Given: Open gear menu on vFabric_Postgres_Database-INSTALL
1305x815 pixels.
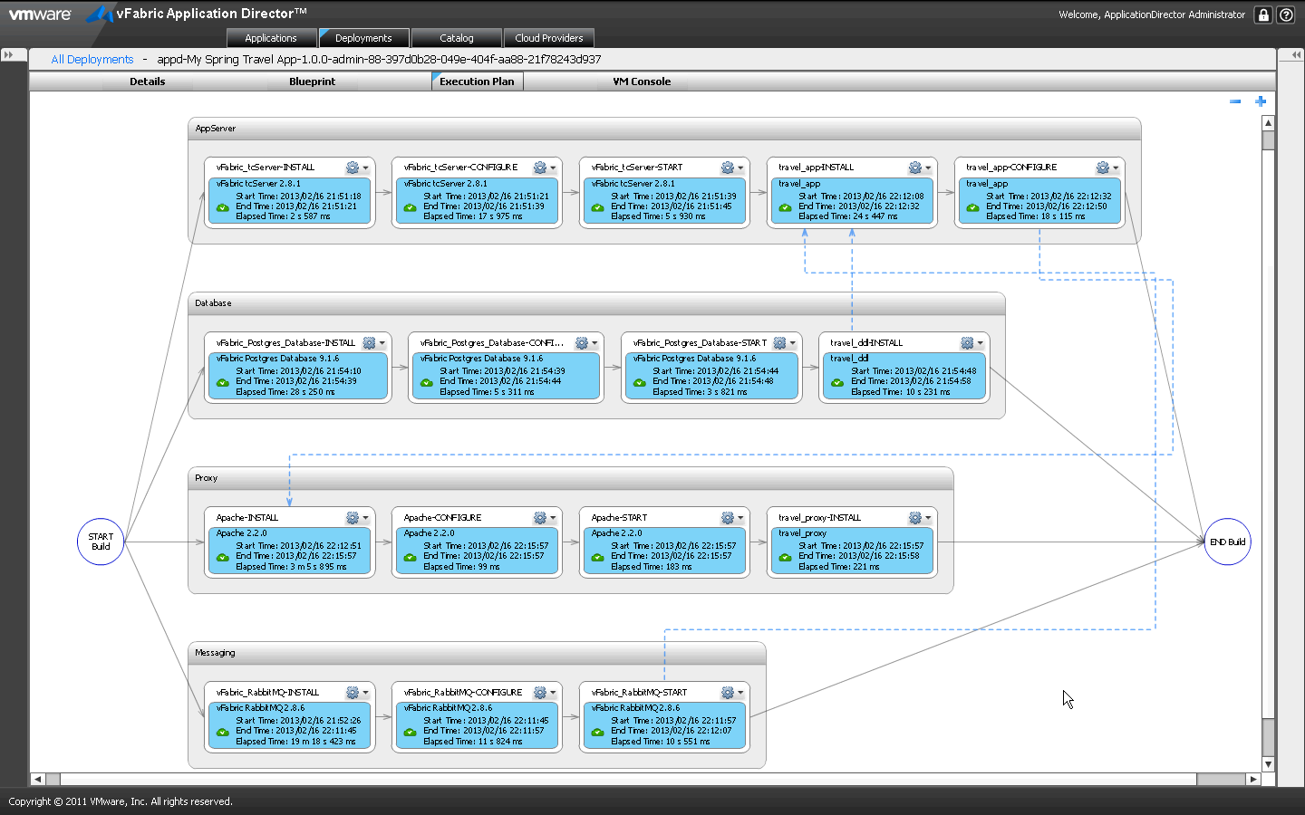Looking at the screenshot, I should [x=369, y=343].
